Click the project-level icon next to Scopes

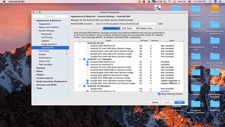coord(67,54)
